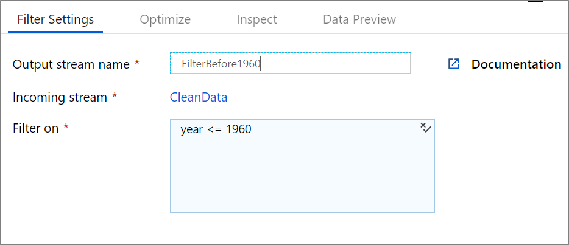Open the expression builder check icon
Screen dimensions: 569x245
point(426,128)
